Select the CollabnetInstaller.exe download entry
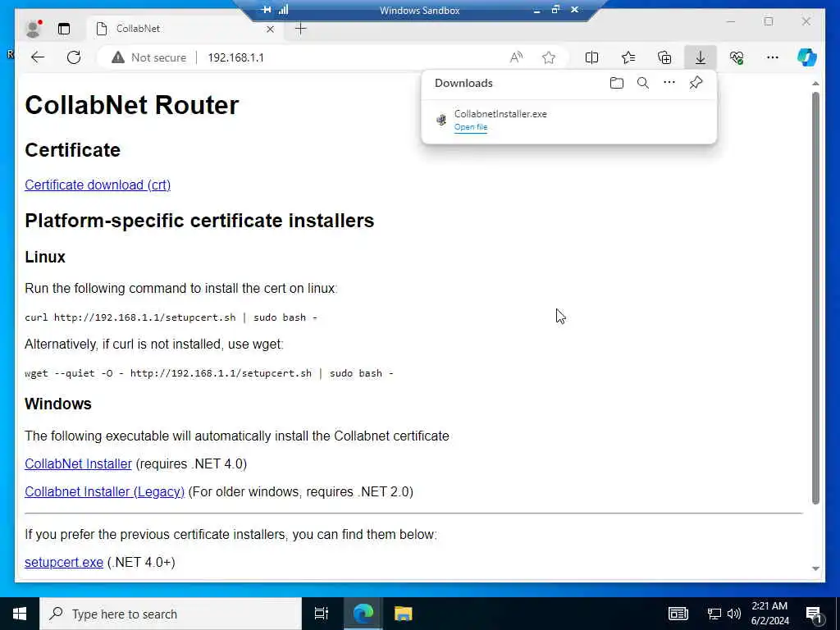Viewport: 840px width, 630px height. [569, 120]
